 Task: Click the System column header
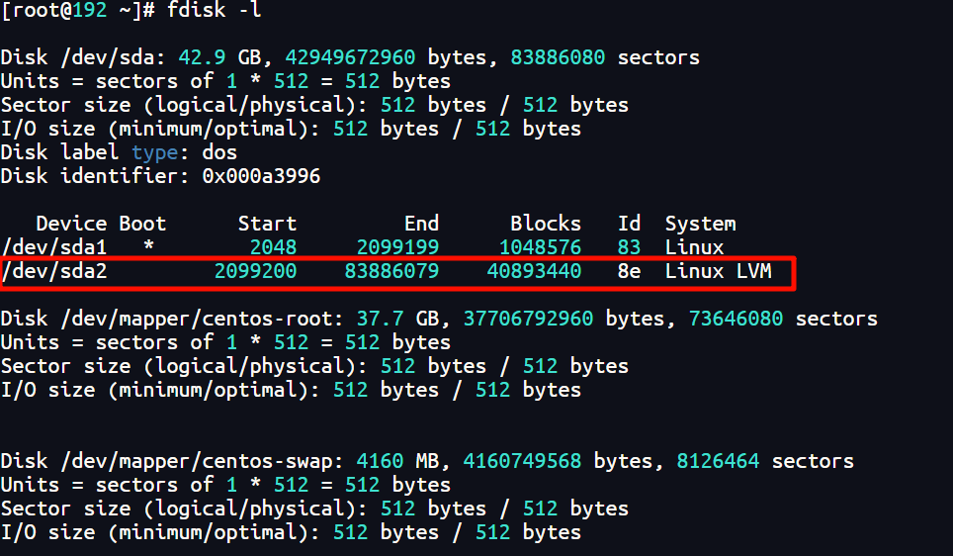pyautogui.click(x=700, y=224)
